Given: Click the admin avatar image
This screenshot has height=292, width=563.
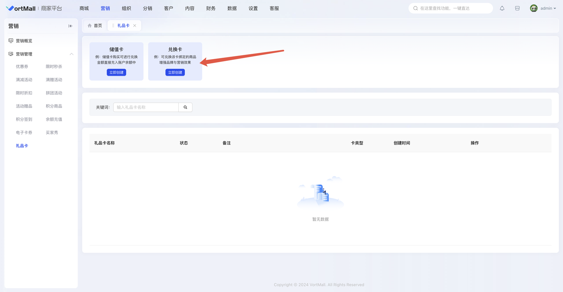Looking at the screenshot, I should [533, 8].
